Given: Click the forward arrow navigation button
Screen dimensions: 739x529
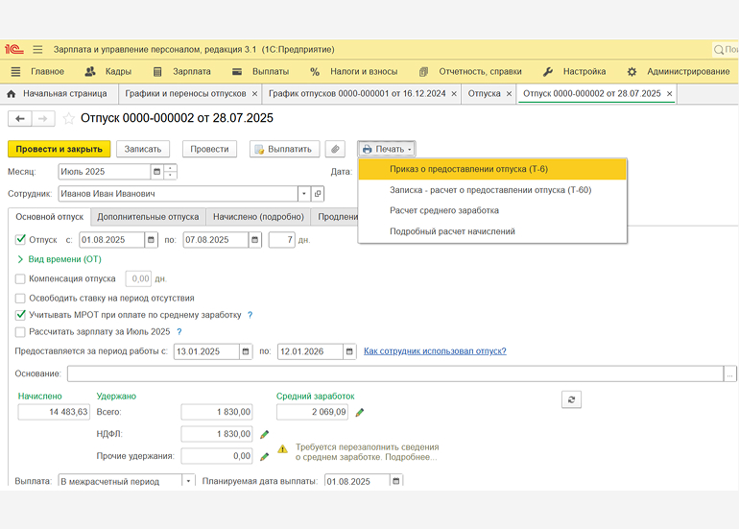Looking at the screenshot, I should pyautogui.click(x=43, y=118).
